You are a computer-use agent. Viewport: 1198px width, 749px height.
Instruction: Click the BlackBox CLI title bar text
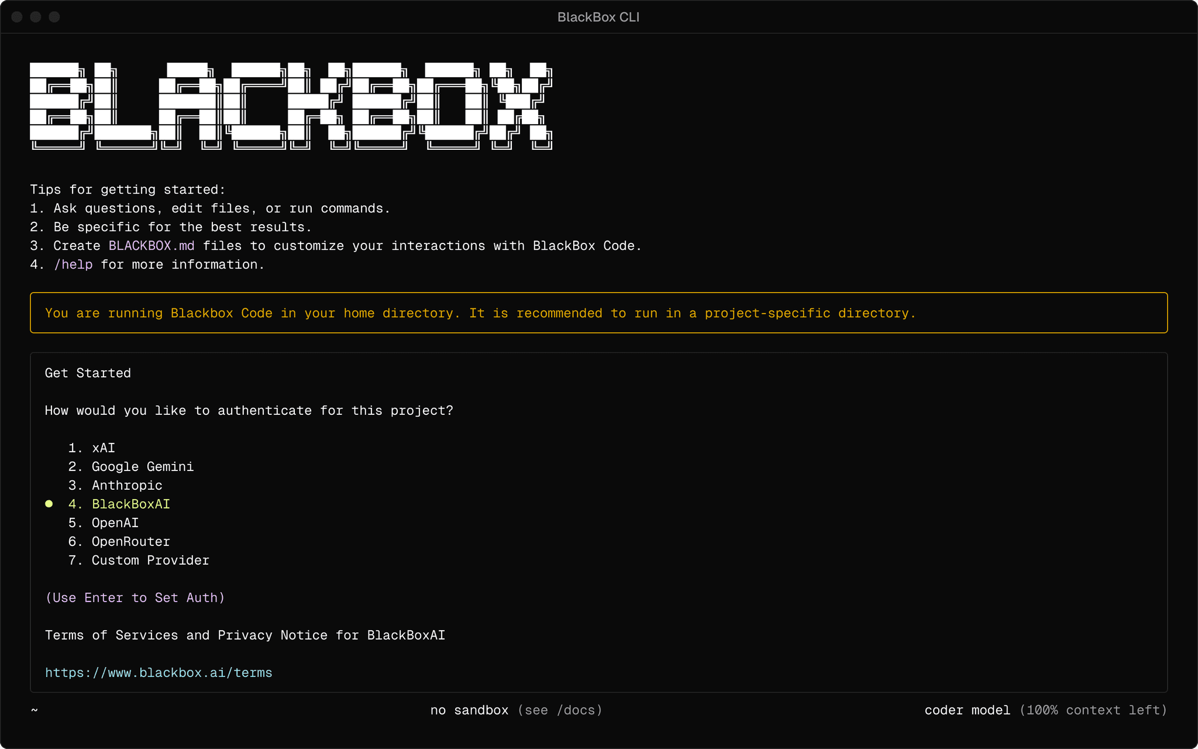598,17
